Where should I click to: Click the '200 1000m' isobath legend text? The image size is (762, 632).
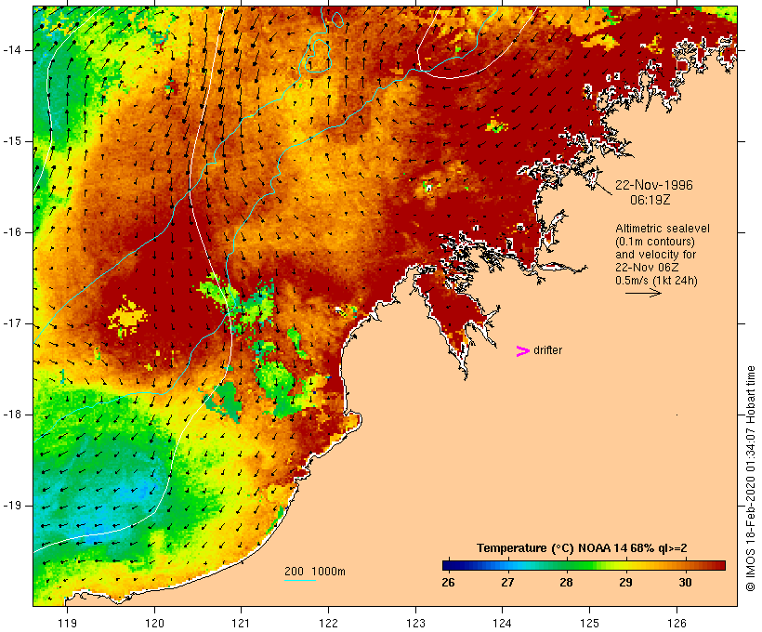[x=315, y=572]
